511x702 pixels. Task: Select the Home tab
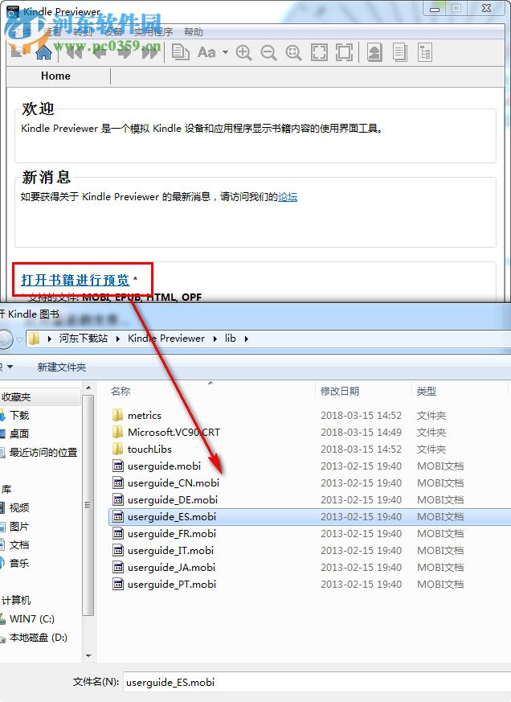coord(55,76)
